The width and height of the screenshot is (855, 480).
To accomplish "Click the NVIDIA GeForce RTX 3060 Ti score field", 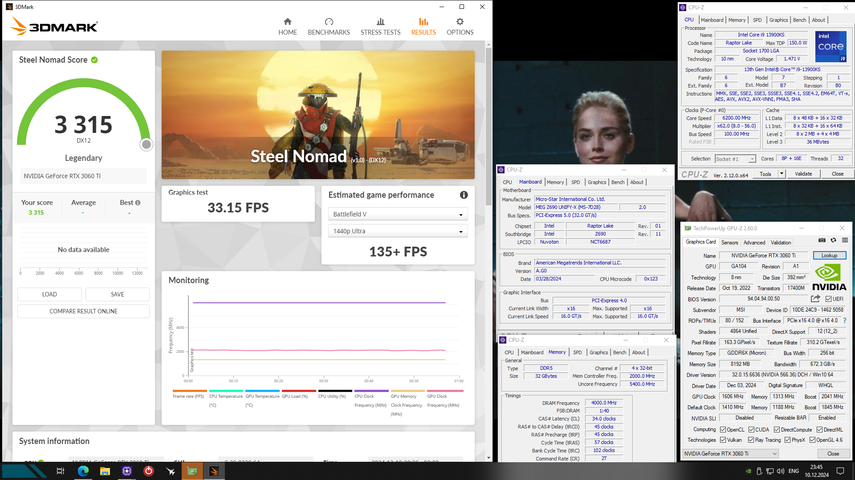I will pyautogui.click(x=83, y=176).
